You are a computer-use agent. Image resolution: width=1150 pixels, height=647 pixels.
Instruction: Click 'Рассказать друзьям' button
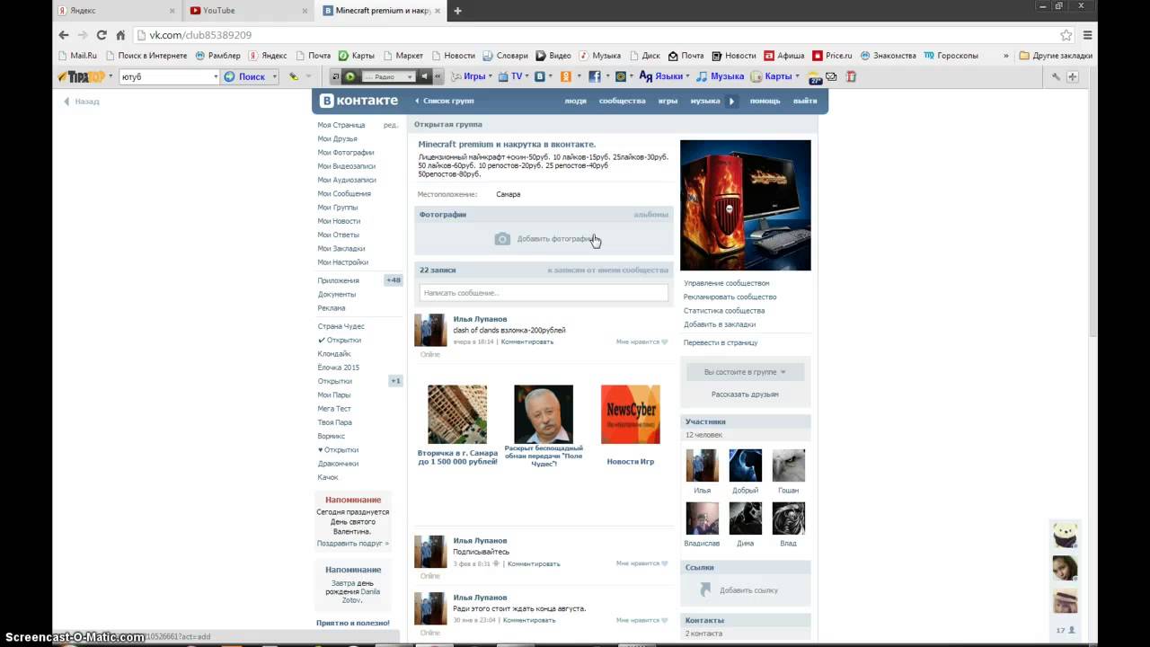pos(745,394)
